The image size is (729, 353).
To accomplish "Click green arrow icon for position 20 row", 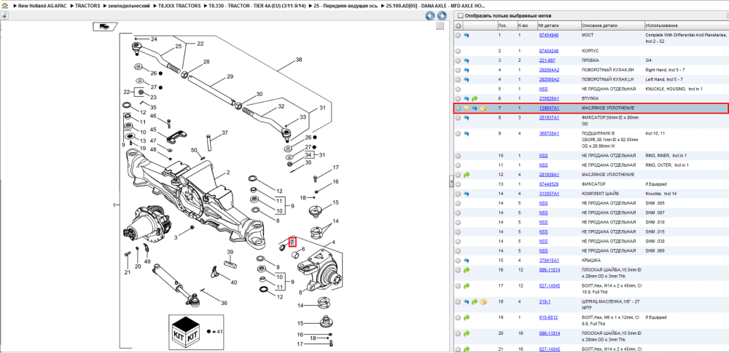I will coord(467,333).
